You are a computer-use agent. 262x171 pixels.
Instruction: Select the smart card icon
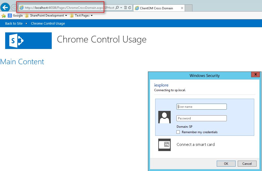[164, 145]
